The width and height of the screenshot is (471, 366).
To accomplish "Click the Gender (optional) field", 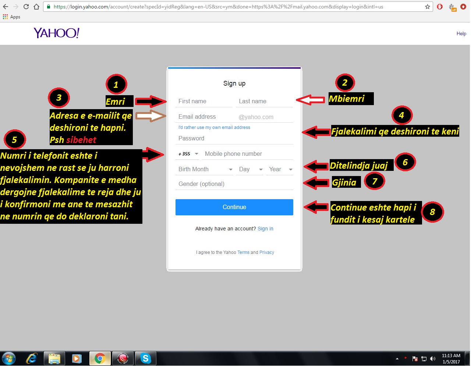I will 234,184.
